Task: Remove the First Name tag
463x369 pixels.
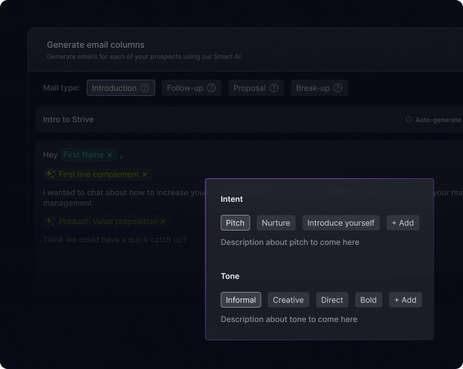Action: (x=110, y=155)
